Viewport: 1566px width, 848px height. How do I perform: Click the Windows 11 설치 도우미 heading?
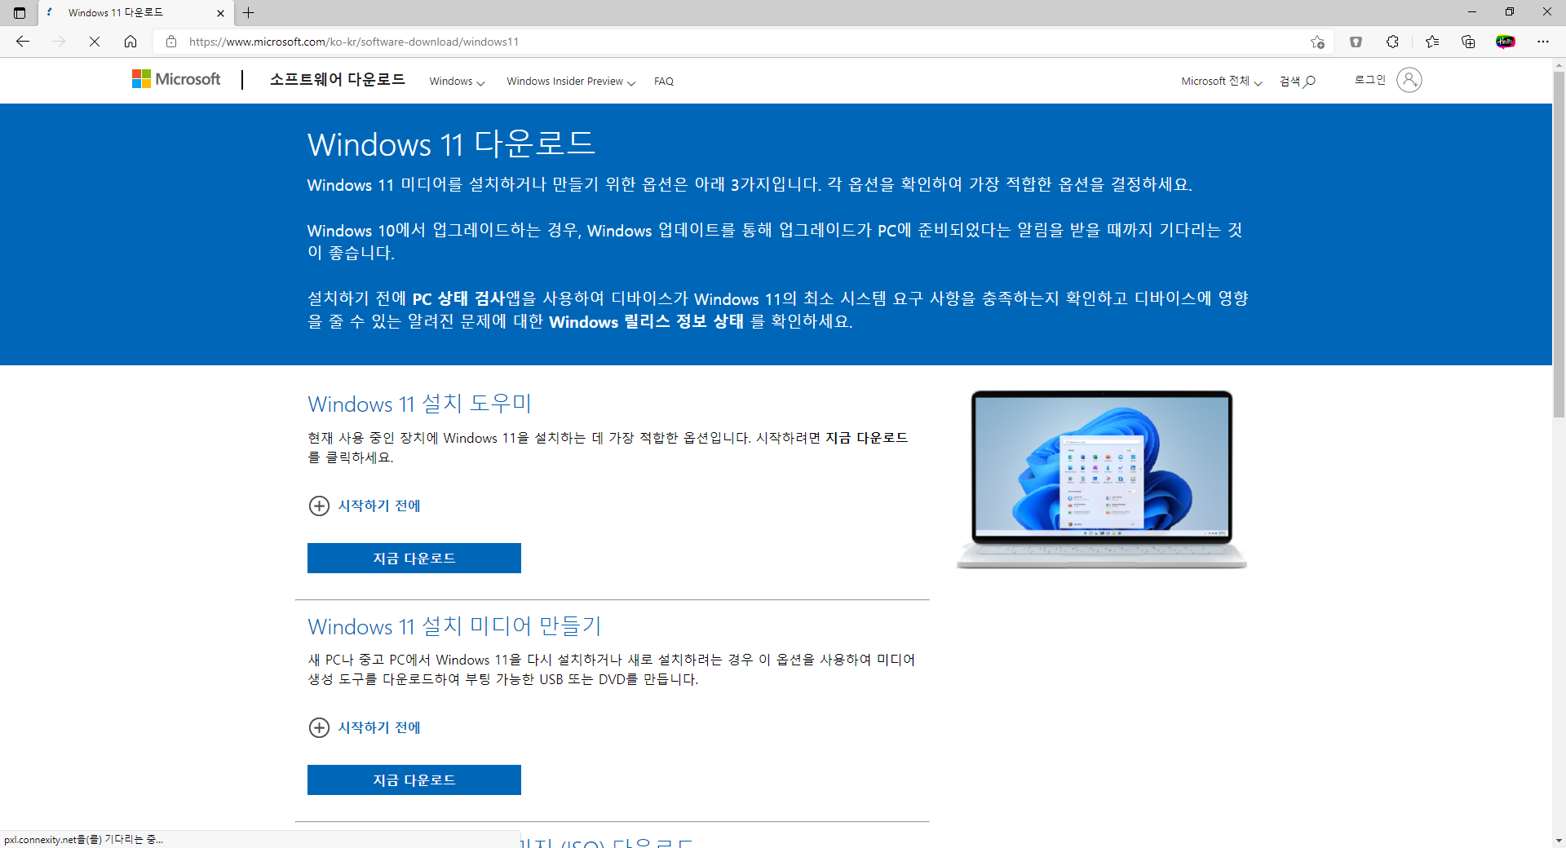[x=419, y=404]
